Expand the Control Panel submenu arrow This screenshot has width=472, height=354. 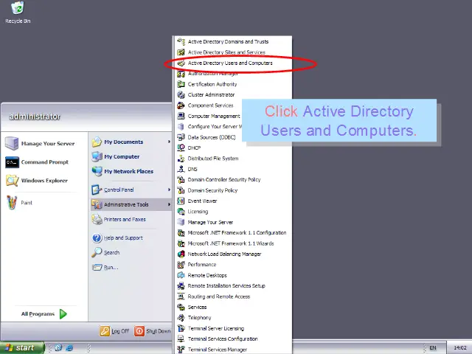169,190
